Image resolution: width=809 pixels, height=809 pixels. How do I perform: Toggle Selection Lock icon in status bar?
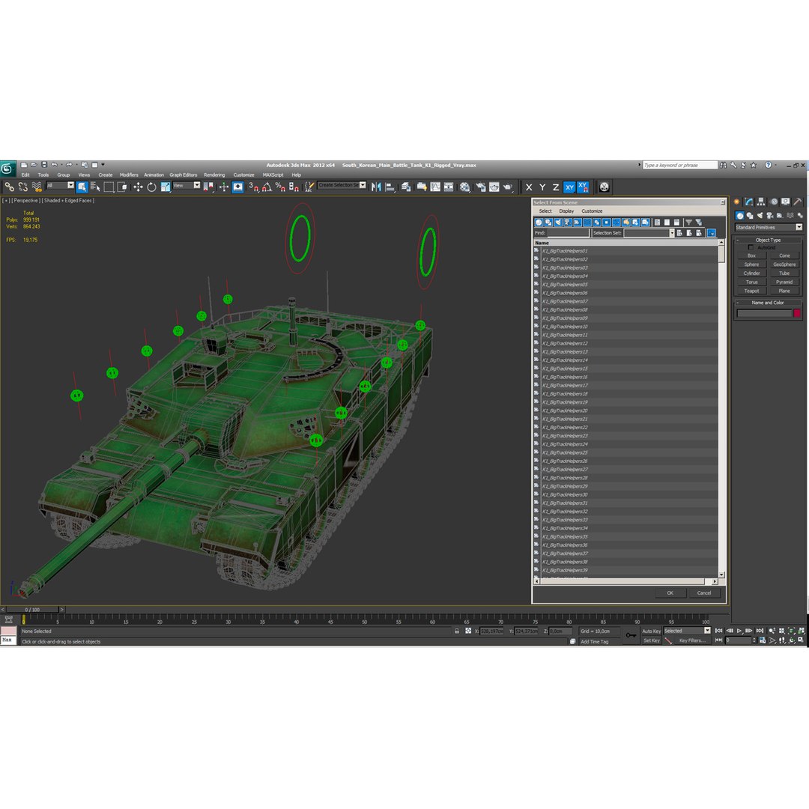click(457, 631)
